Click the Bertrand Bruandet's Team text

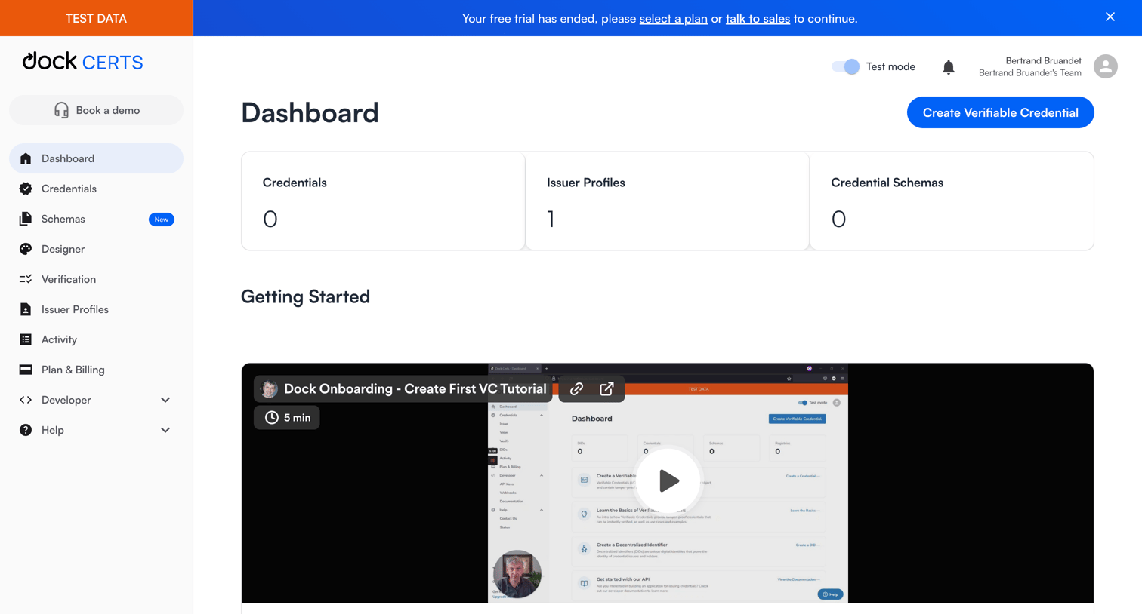click(1030, 73)
